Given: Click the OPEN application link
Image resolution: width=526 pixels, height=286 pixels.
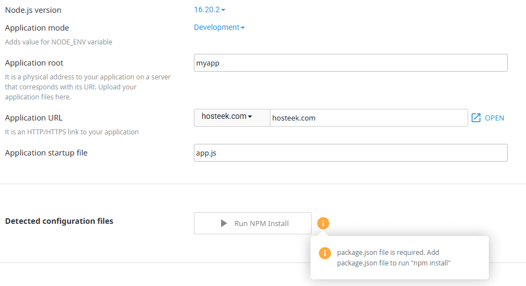Looking at the screenshot, I should 494,118.
